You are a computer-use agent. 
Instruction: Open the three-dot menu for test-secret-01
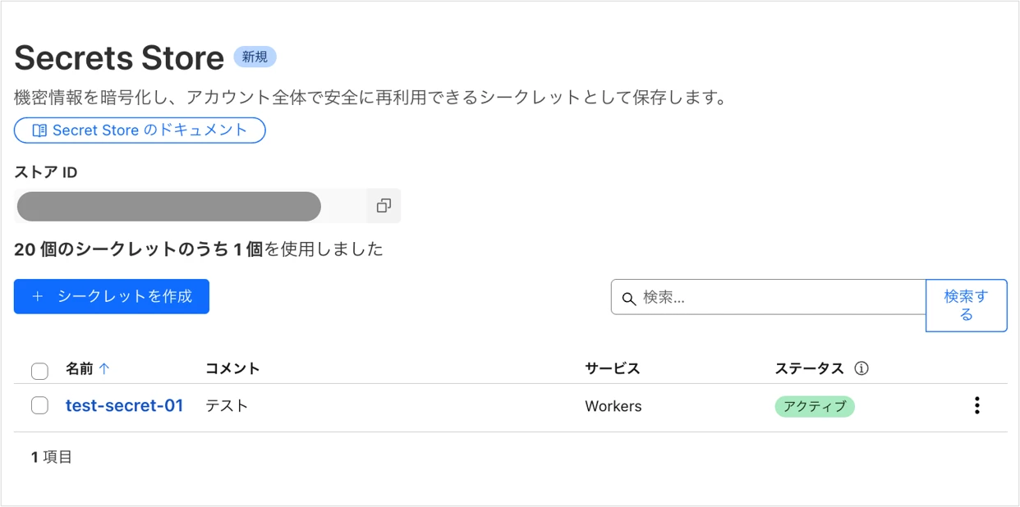point(976,405)
